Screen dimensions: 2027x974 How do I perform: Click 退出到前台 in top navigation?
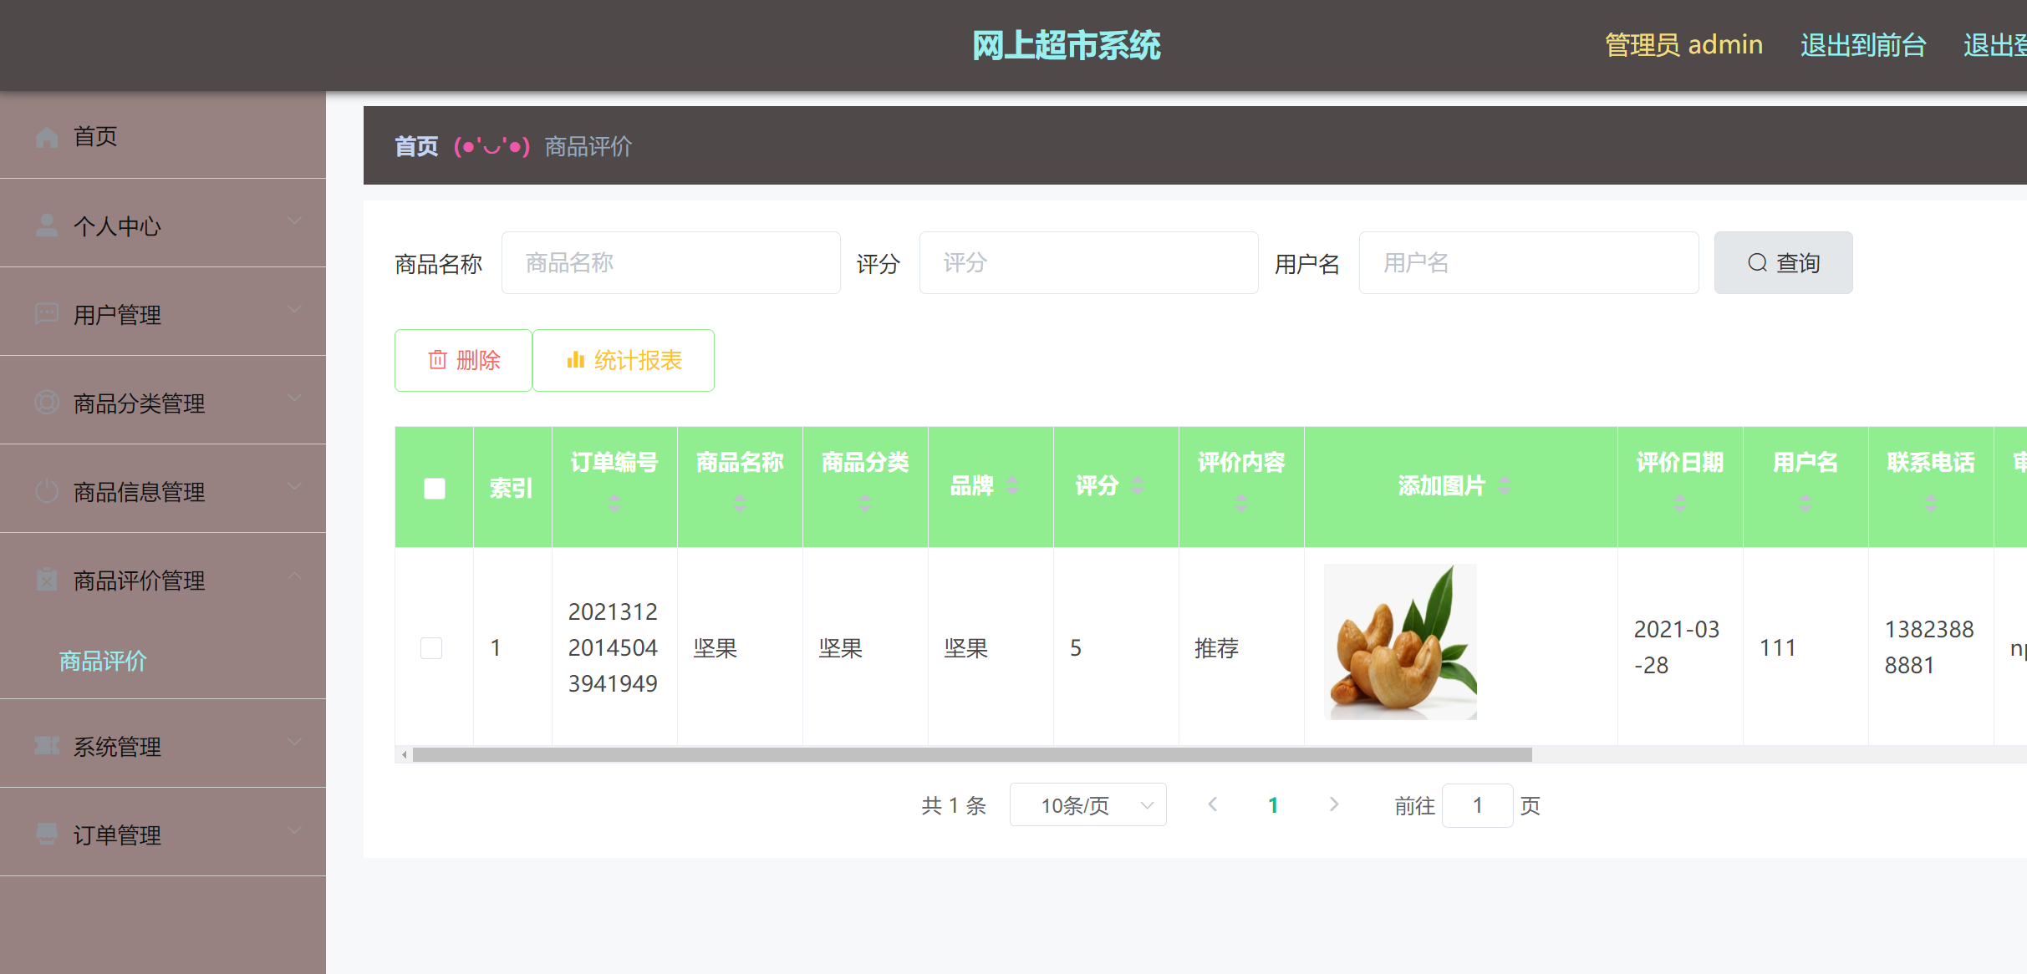pos(1862,45)
